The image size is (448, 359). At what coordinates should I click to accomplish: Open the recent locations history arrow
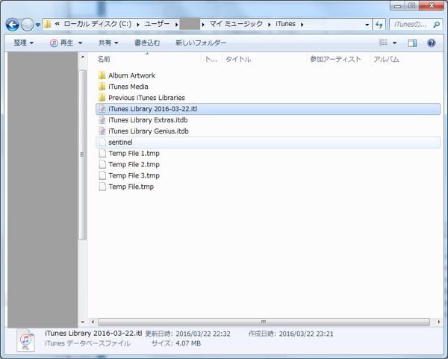pyautogui.click(x=38, y=25)
